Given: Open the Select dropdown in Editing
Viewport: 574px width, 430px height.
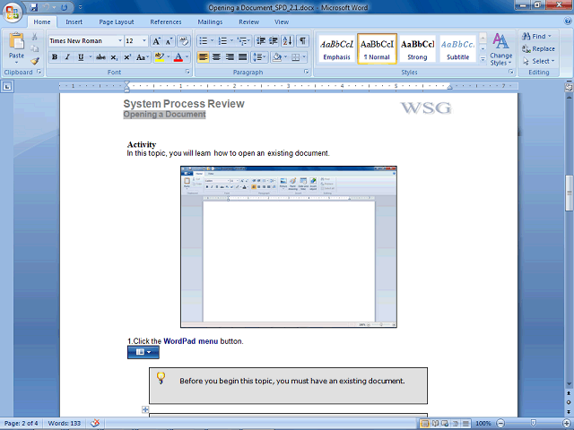Looking at the screenshot, I should [x=539, y=61].
